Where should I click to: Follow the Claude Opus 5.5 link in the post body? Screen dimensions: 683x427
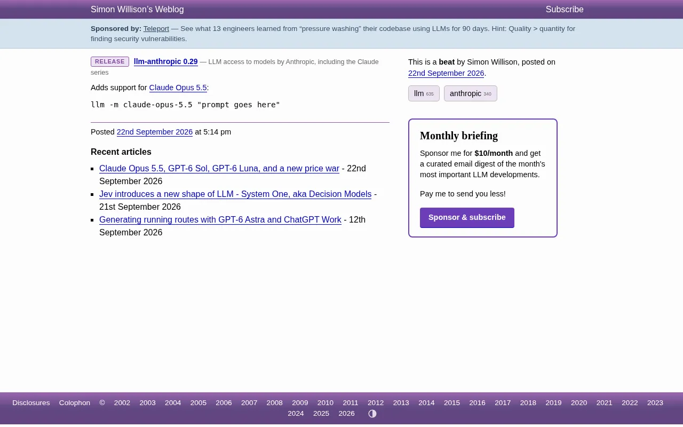point(178,88)
